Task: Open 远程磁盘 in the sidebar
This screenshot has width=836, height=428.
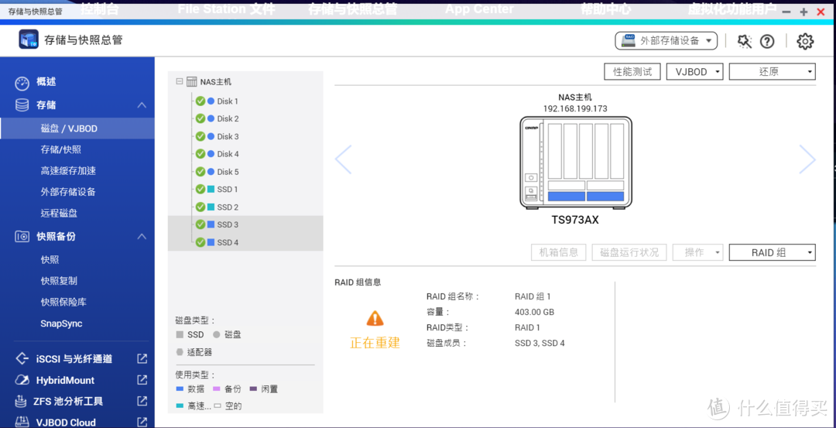Action: pos(59,213)
